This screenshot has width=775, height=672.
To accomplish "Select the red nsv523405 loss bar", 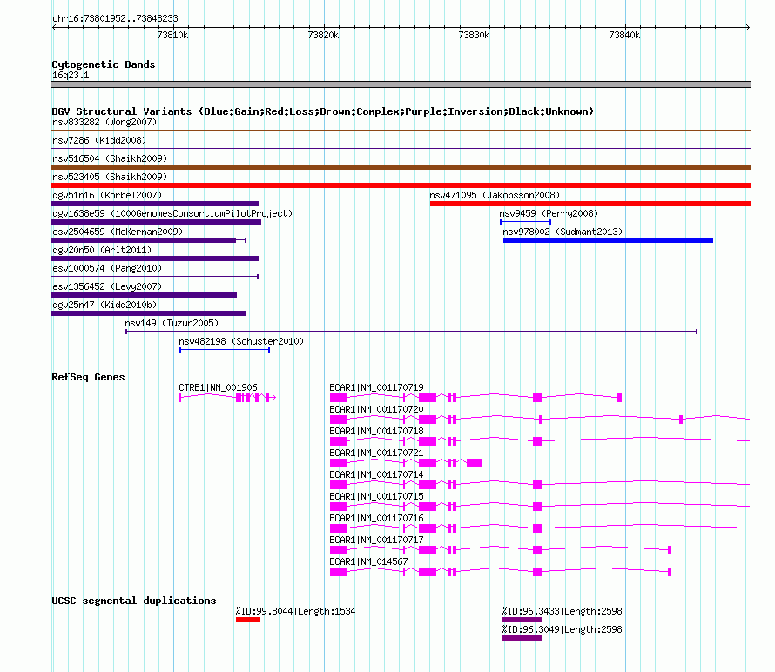I will [x=401, y=185].
